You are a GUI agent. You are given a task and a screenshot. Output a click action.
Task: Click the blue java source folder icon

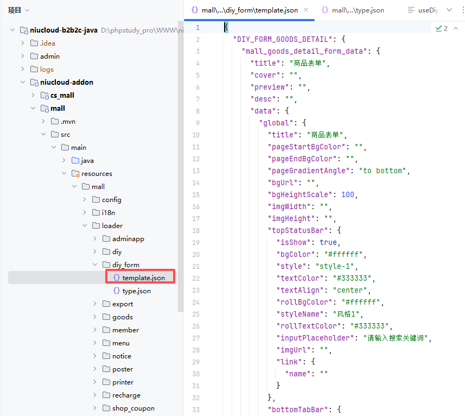[75, 160]
